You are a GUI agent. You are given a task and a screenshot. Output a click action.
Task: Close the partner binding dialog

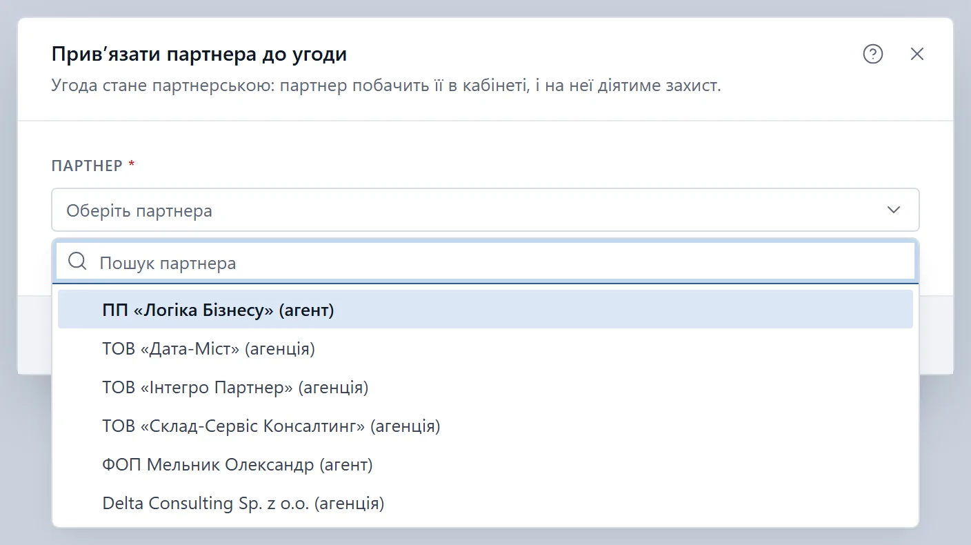[x=917, y=54]
